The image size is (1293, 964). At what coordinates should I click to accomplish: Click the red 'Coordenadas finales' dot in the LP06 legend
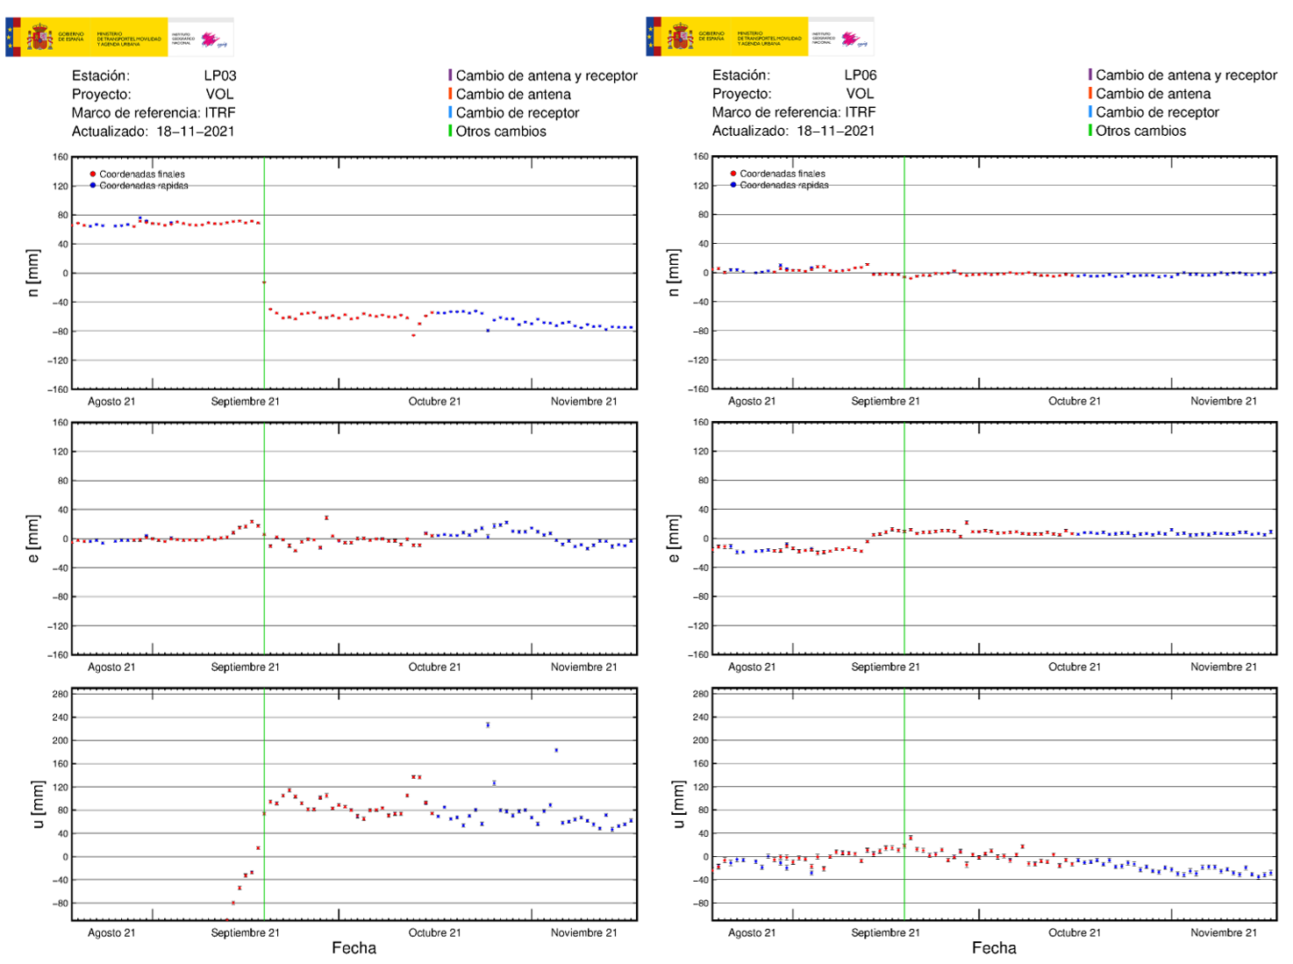click(733, 174)
